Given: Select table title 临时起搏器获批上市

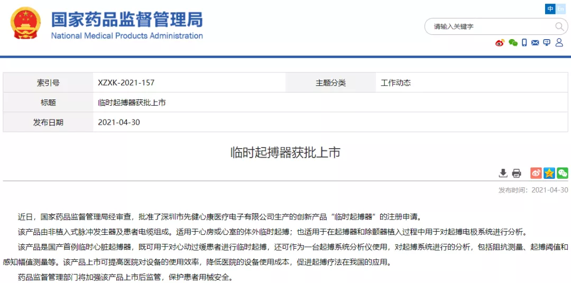Looking at the screenshot, I should pyautogui.click(x=132, y=103).
